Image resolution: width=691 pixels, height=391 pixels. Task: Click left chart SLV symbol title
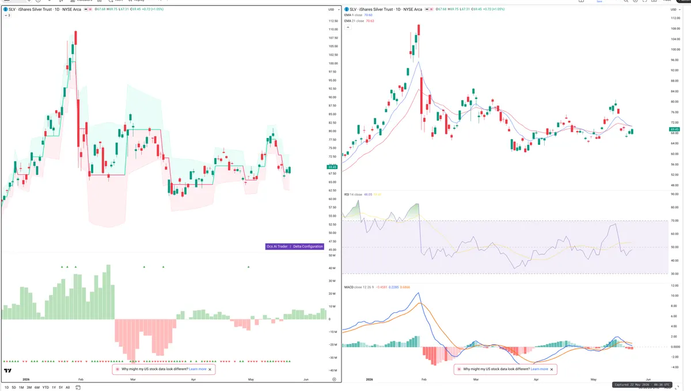(x=45, y=9)
